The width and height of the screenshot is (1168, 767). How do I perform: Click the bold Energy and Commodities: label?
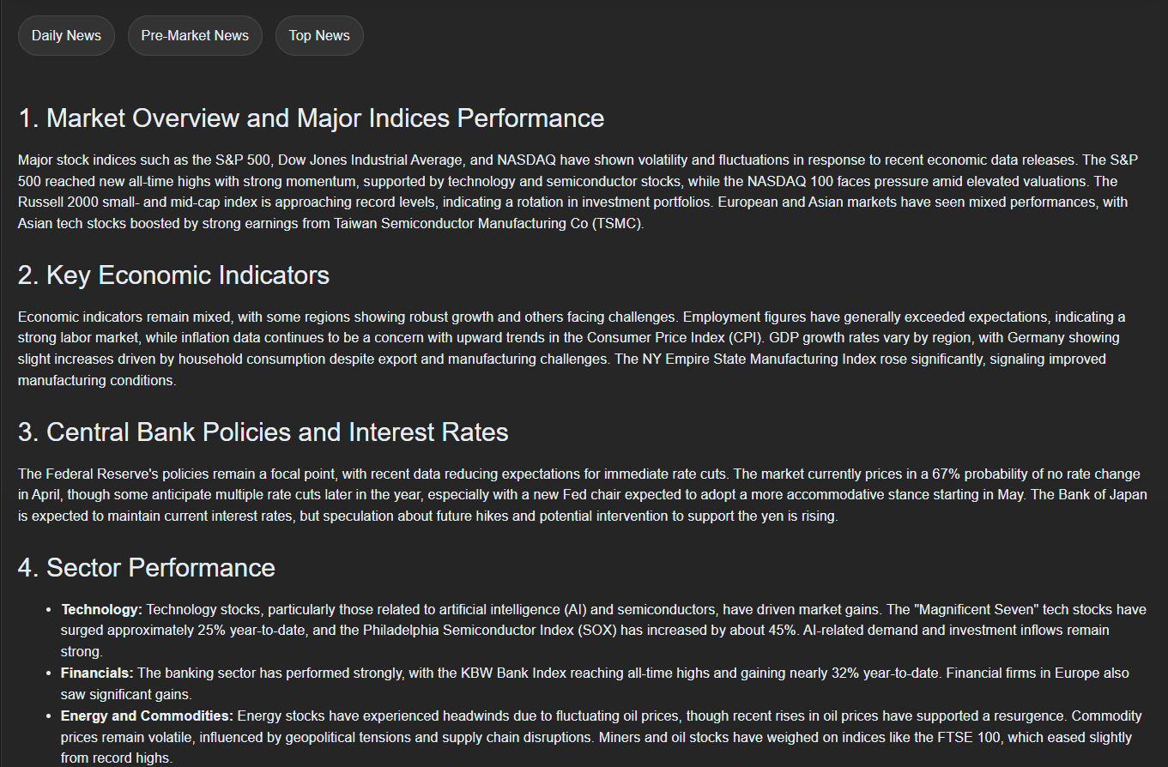(x=147, y=716)
